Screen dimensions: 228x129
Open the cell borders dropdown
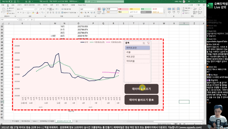[x=30, y=13]
